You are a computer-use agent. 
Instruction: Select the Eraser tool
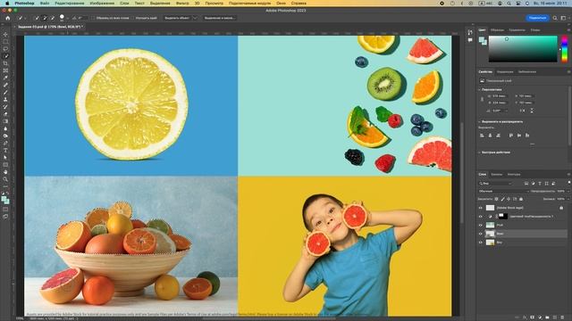5,114
